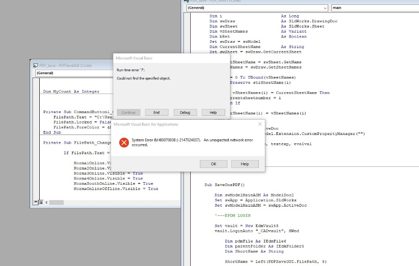Click the 'Dim CurrentSheetName As String' line
This screenshot has height=266, width=419.
(x=257, y=46)
